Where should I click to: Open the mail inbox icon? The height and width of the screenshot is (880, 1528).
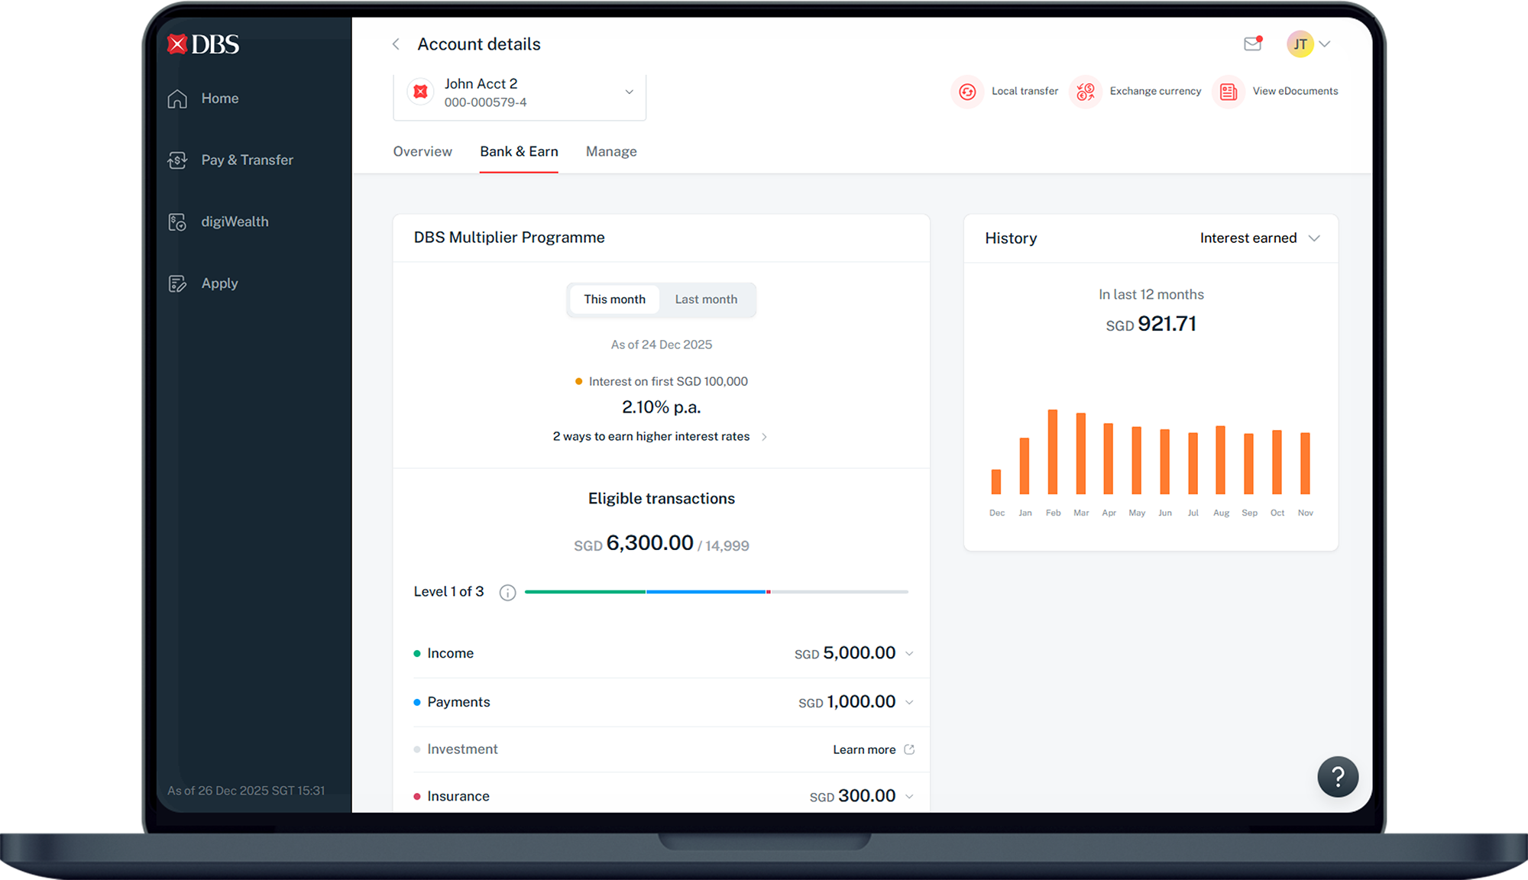pyautogui.click(x=1251, y=44)
